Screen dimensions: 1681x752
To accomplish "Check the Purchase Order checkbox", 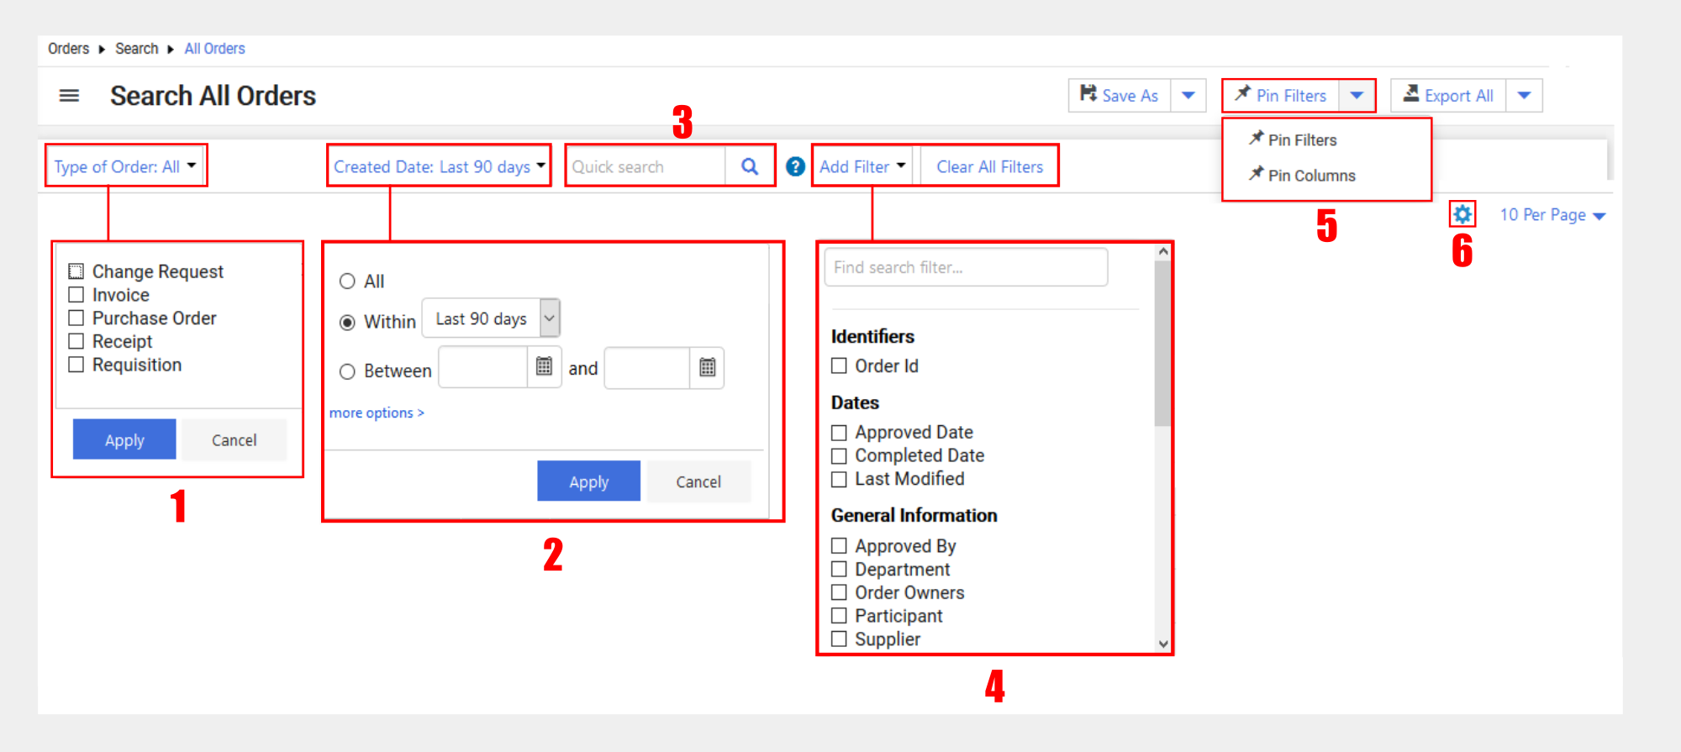I will tap(76, 318).
